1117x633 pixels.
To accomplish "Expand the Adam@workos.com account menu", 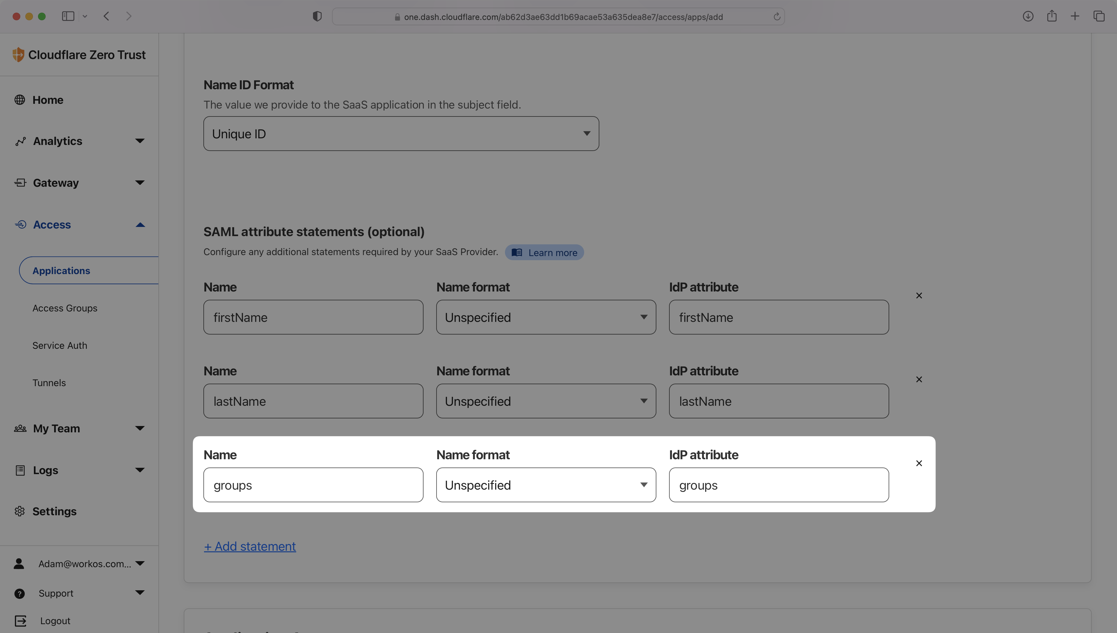I will pyautogui.click(x=140, y=563).
